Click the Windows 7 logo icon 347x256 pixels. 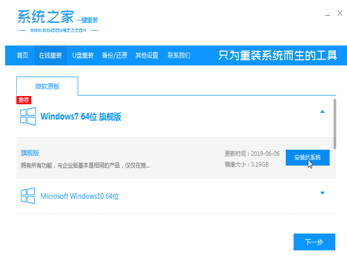28,117
